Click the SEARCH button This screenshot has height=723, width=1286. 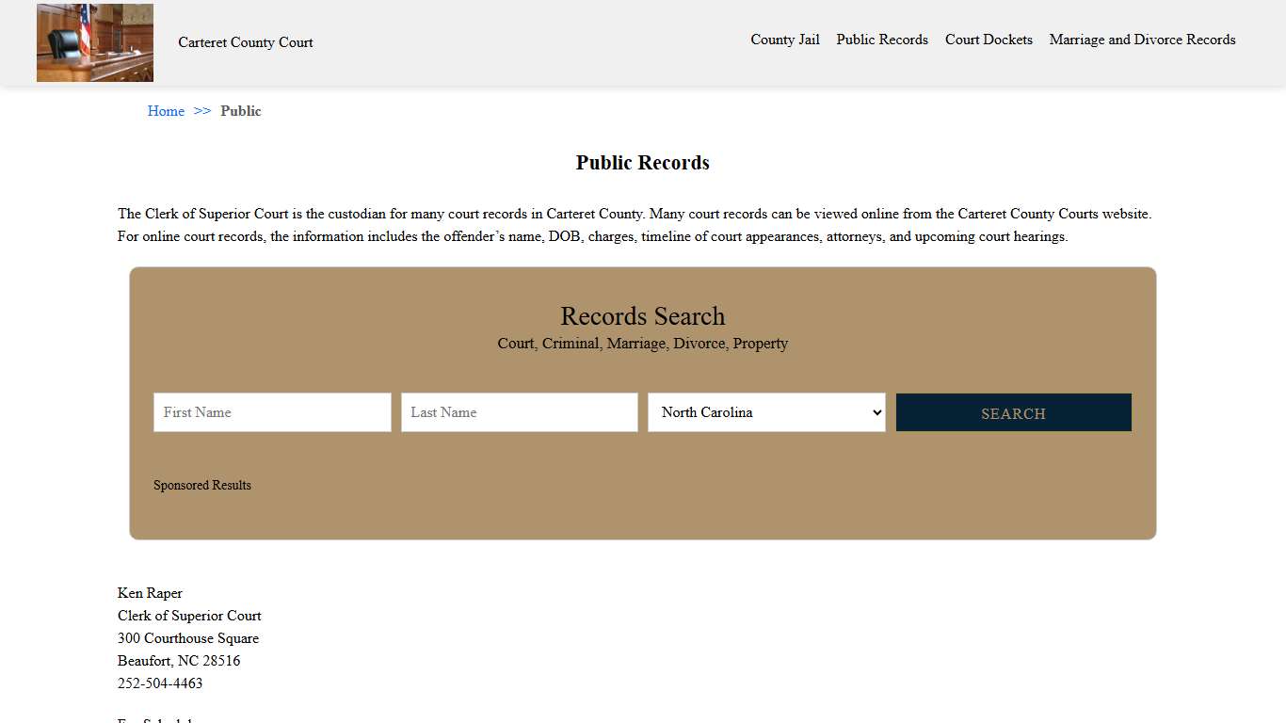(1013, 412)
